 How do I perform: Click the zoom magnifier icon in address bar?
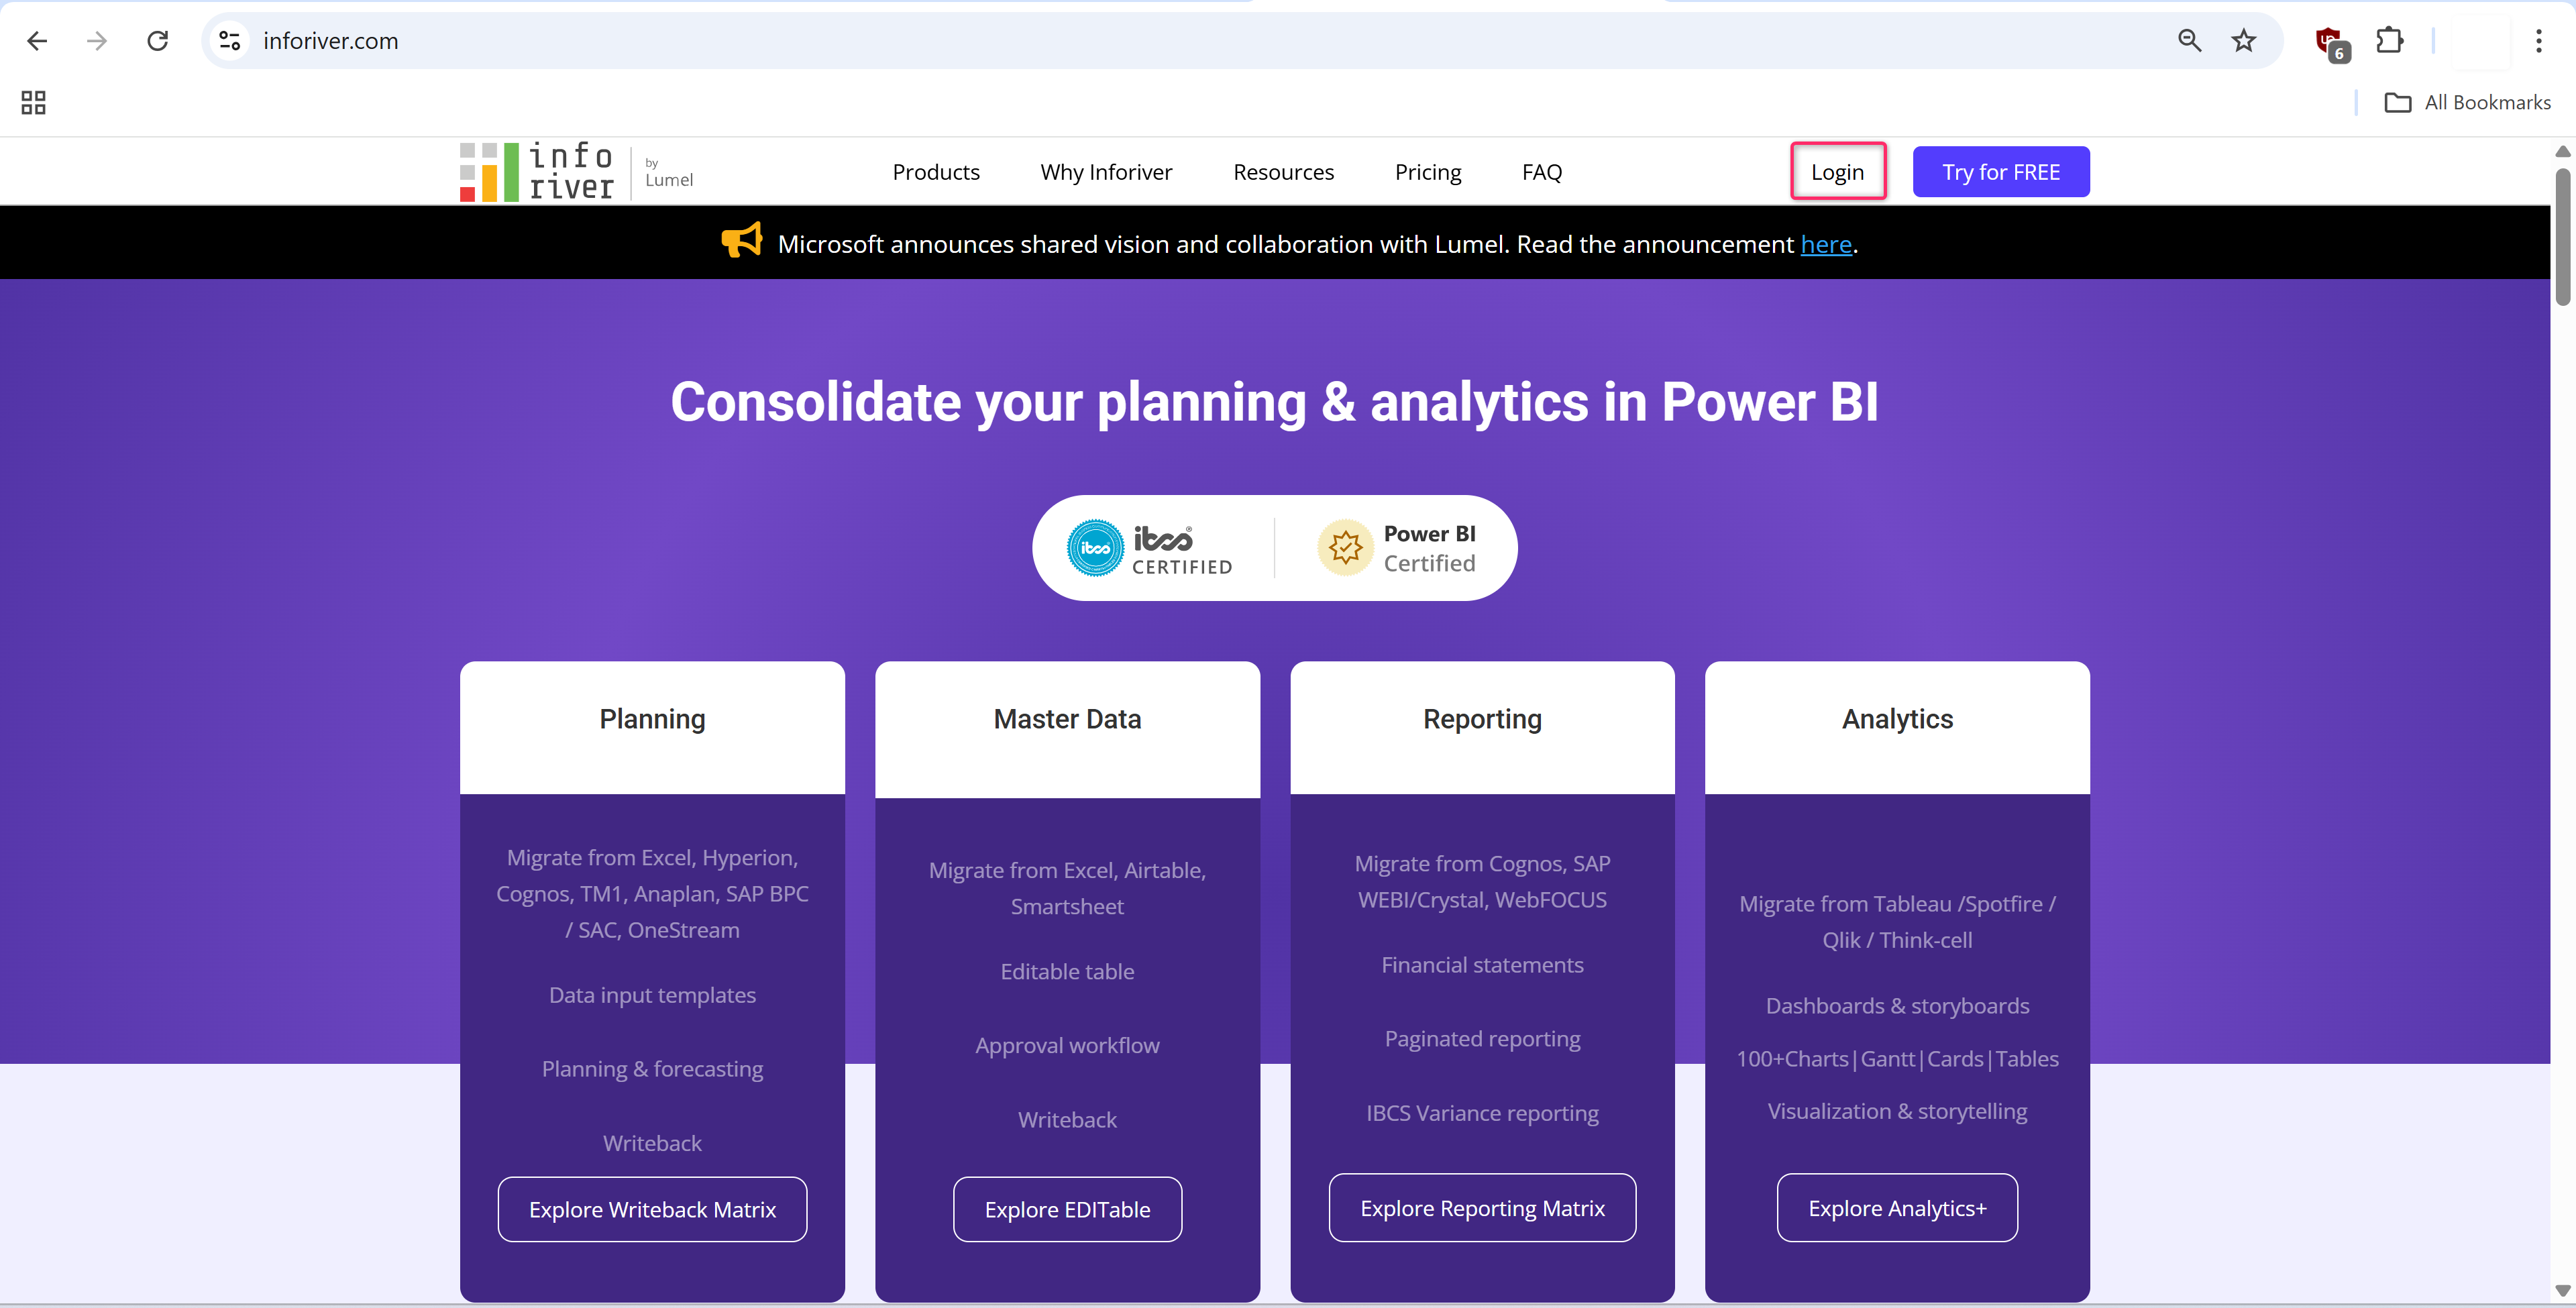click(2189, 41)
